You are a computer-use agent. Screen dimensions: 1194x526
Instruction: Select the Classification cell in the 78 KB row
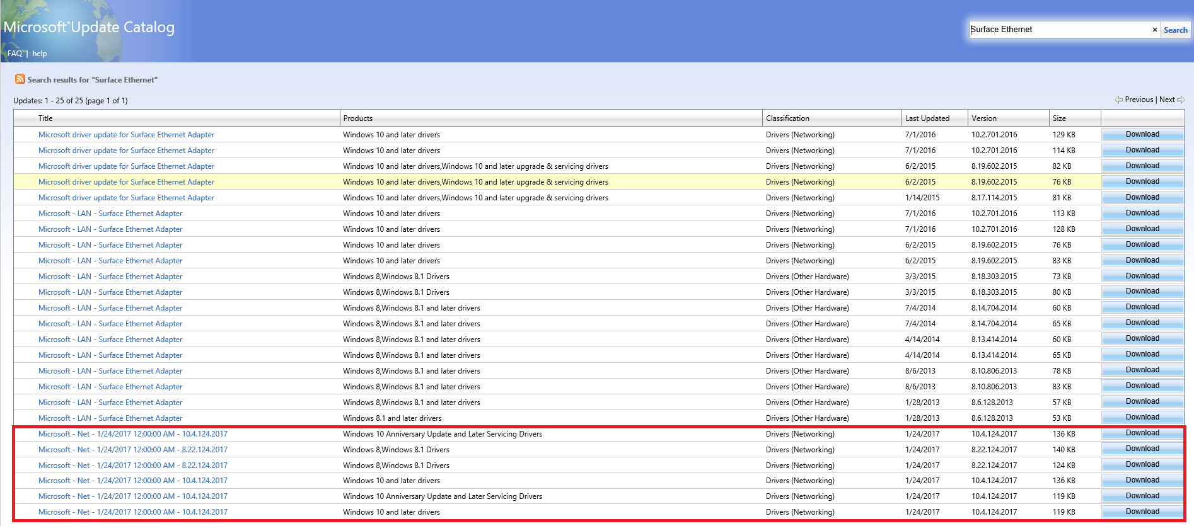coord(808,371)
